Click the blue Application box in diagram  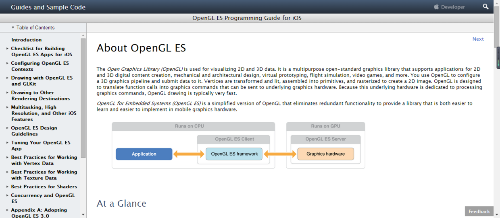click(x=144, y=154)
